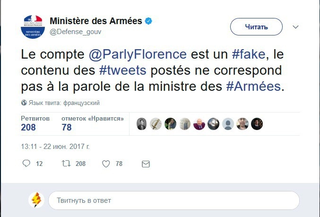Click the globe tweet language icon
320x217 pixels.
click(24, 103)
